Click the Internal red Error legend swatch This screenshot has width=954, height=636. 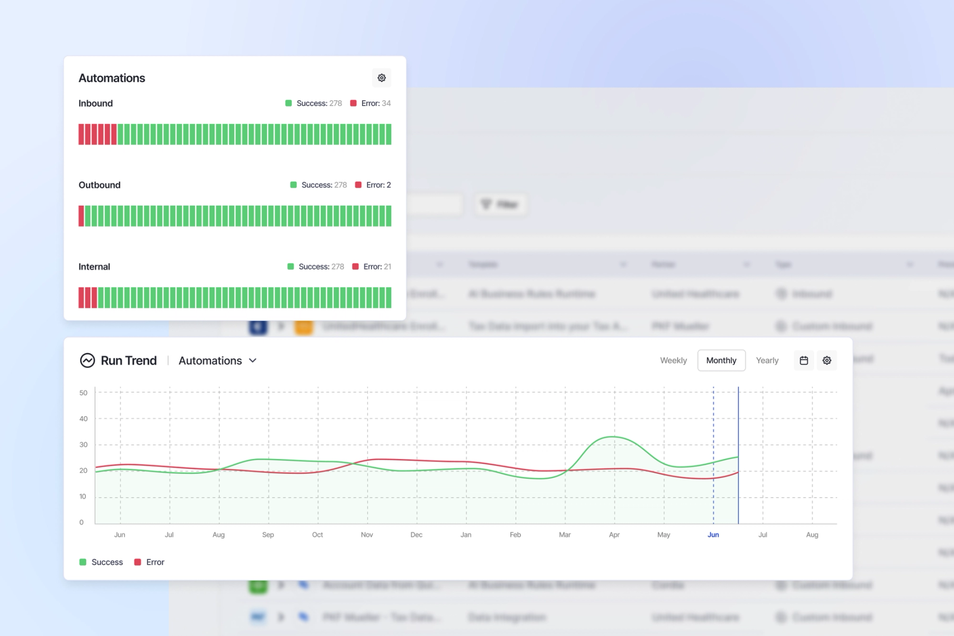click(x=356, y=267)
